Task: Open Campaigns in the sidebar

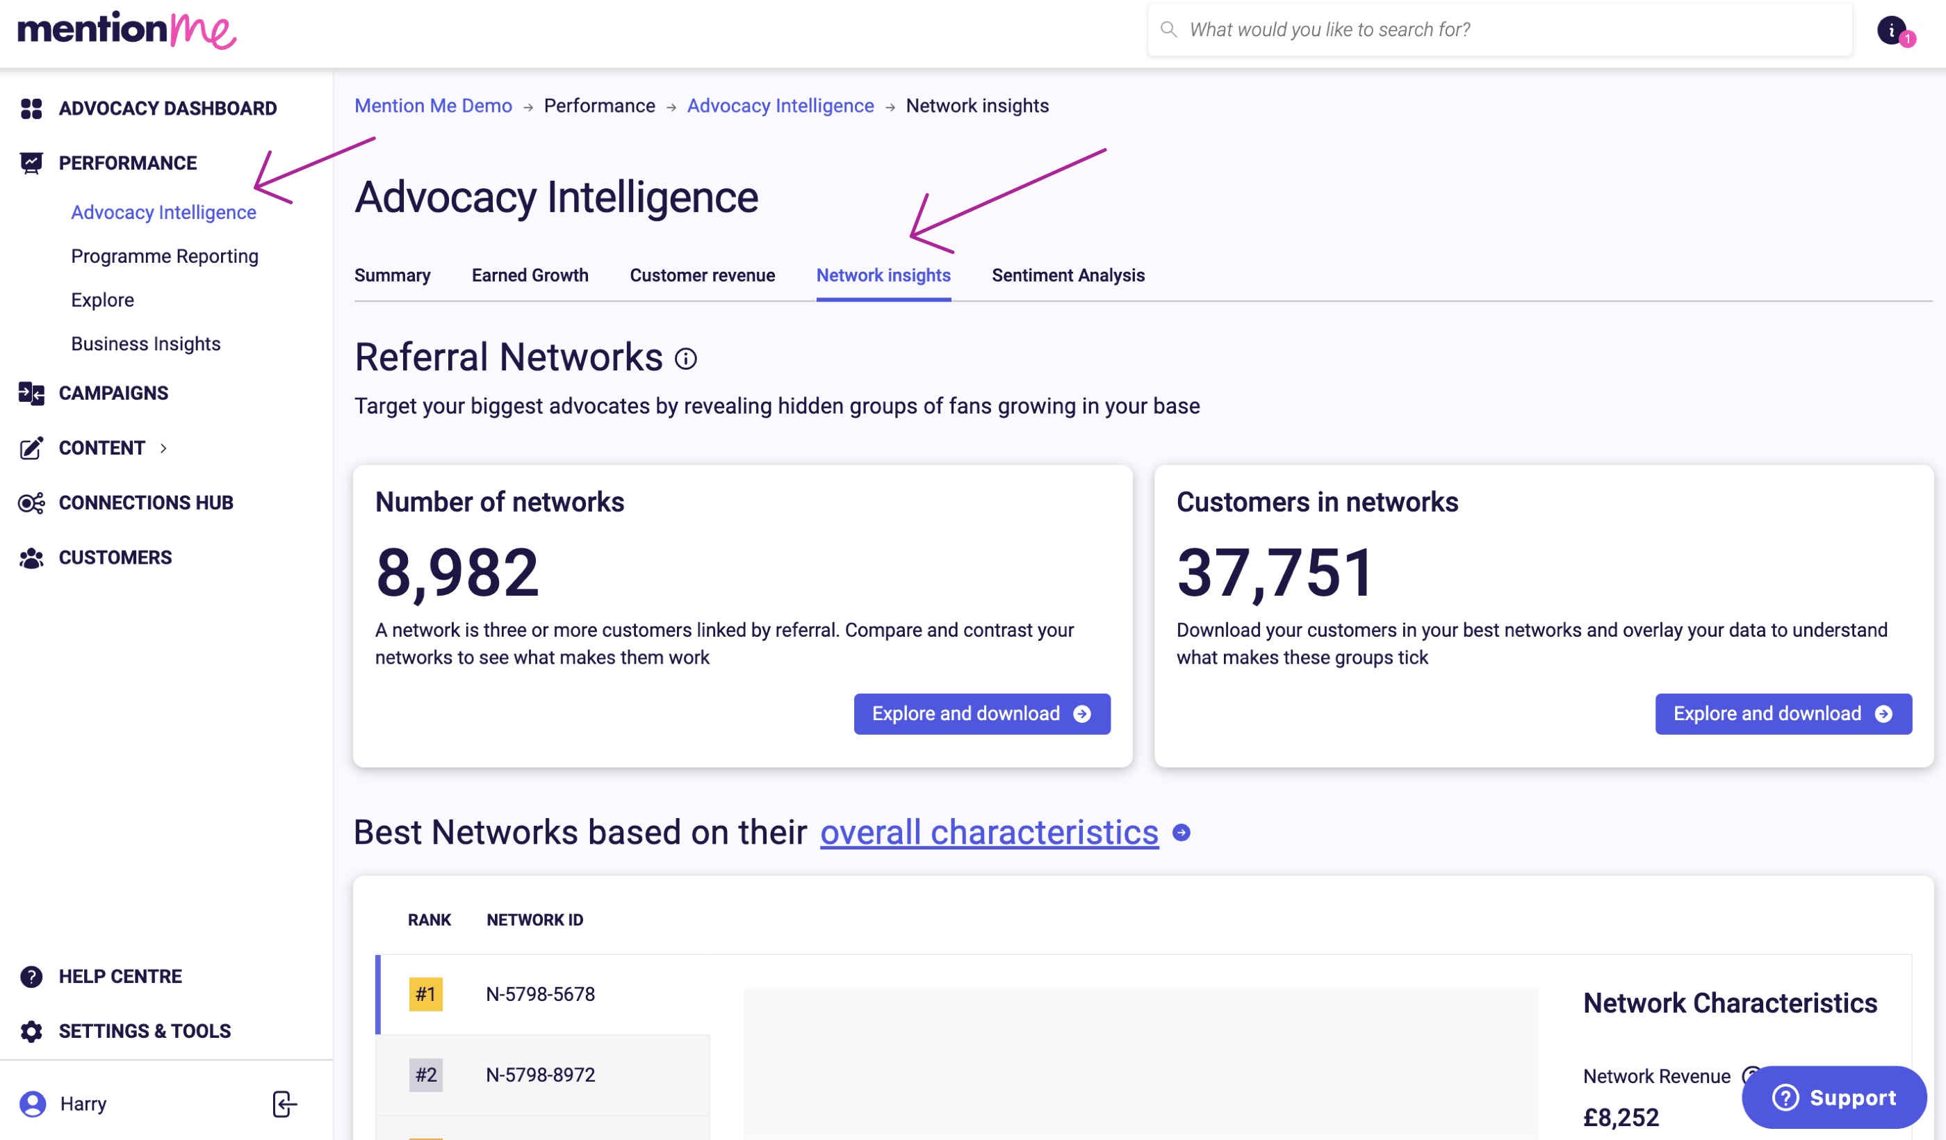Action: tap(113, 393)
